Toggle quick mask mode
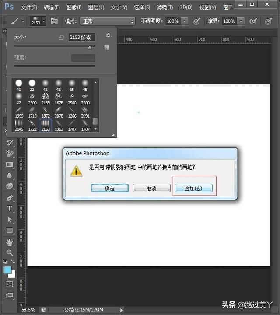Viewport: 280px width, 315px height. pos(9,284)
